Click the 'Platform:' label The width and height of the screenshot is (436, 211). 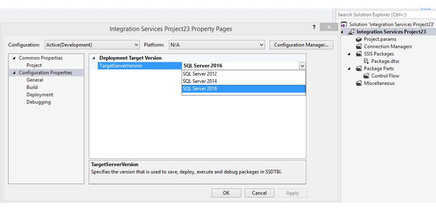click(154, 45)
